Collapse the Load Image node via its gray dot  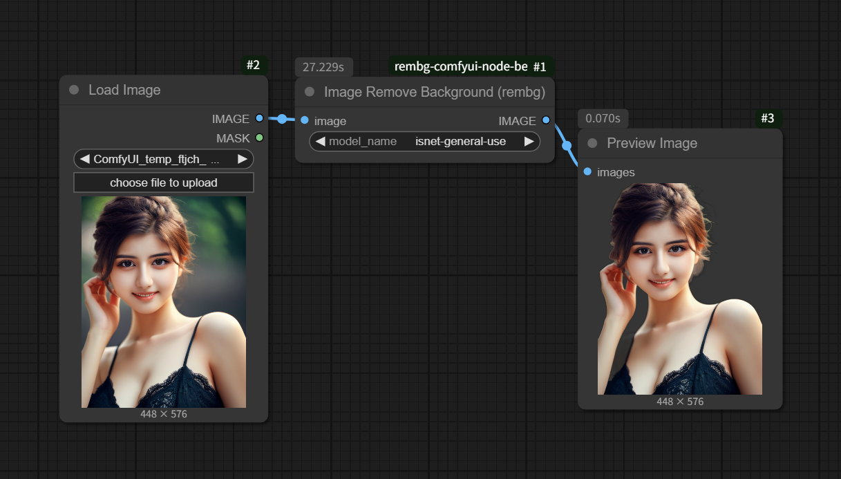[74, 90]
